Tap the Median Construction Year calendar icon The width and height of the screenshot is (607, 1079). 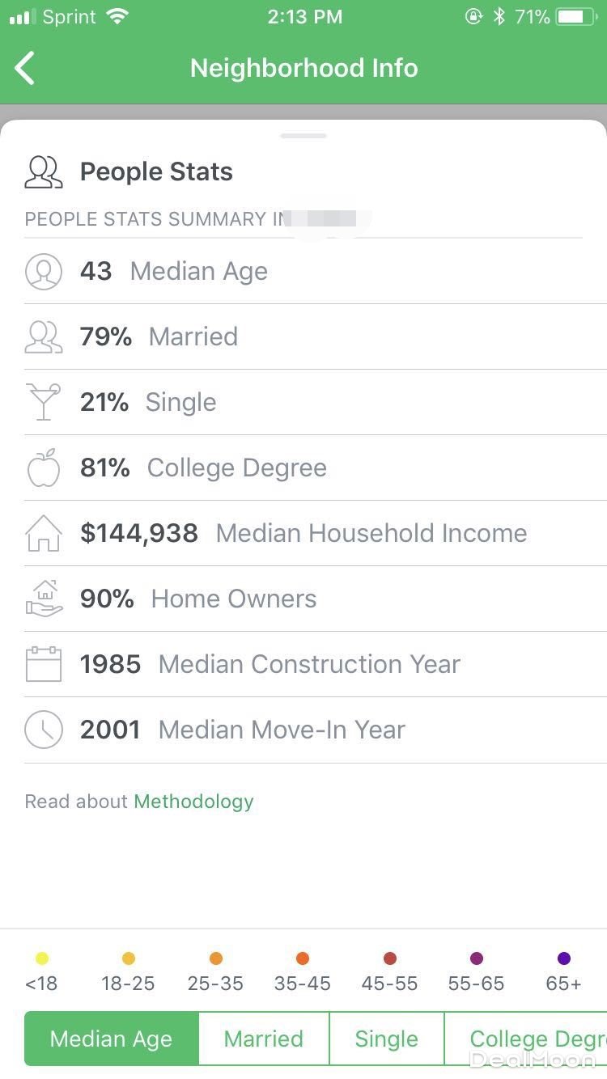click(44, 665)
